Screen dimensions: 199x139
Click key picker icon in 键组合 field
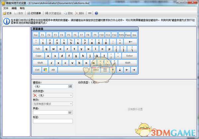pos(70,86)
